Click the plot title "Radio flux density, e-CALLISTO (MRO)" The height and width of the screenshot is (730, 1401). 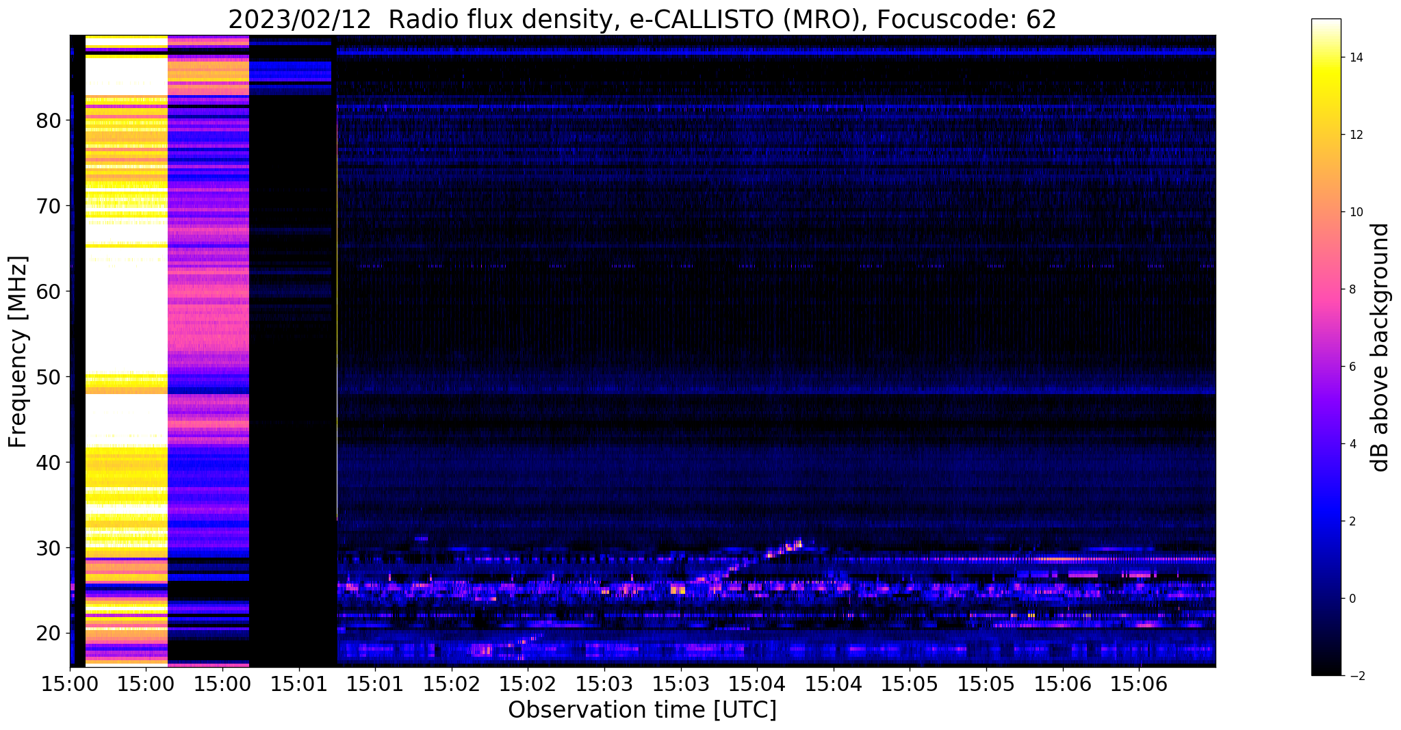642,20
